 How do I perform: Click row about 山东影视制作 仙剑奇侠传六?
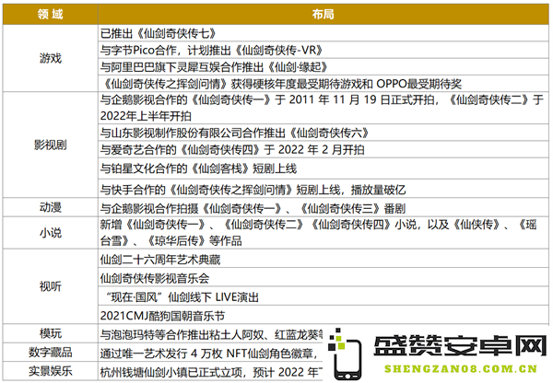(324, 133)
